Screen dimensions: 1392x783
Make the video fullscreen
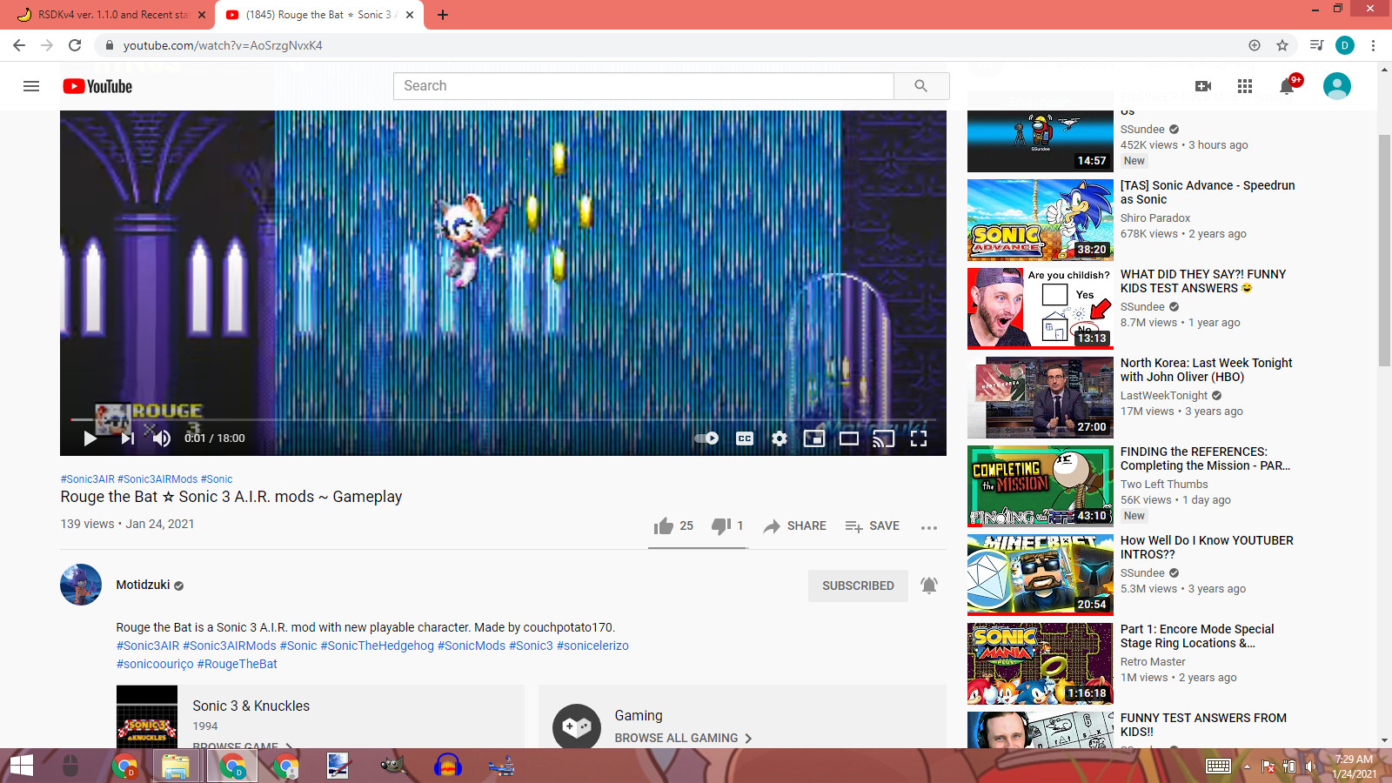pos(919,438)
